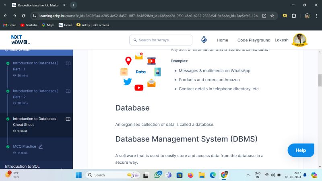
Task: Go to Code Playground
Action: [x=254, y=40]
